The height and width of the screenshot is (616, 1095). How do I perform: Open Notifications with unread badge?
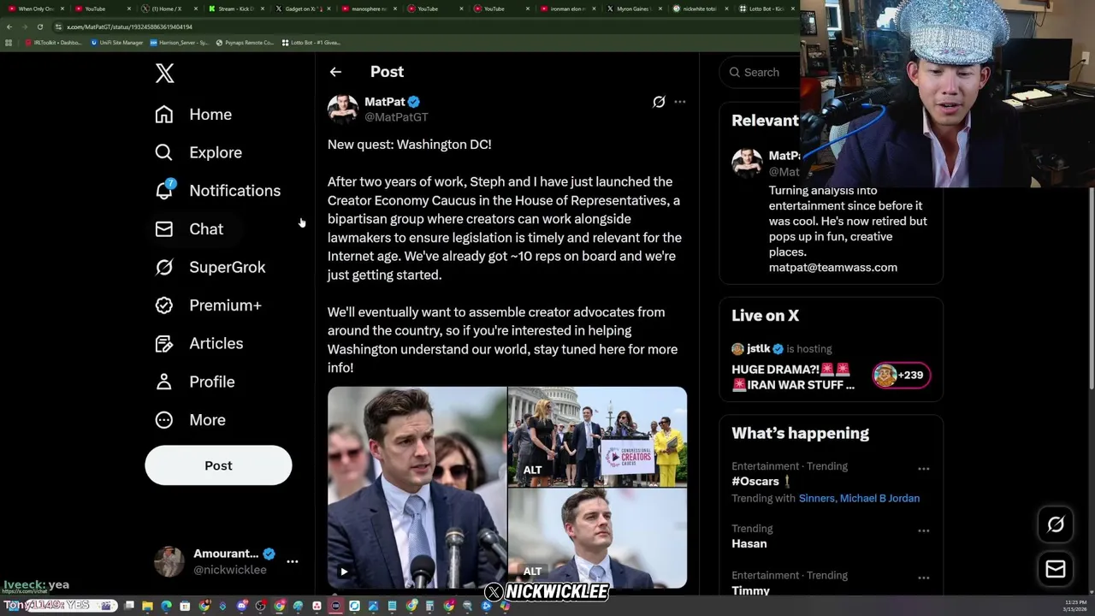pos(217,191)
